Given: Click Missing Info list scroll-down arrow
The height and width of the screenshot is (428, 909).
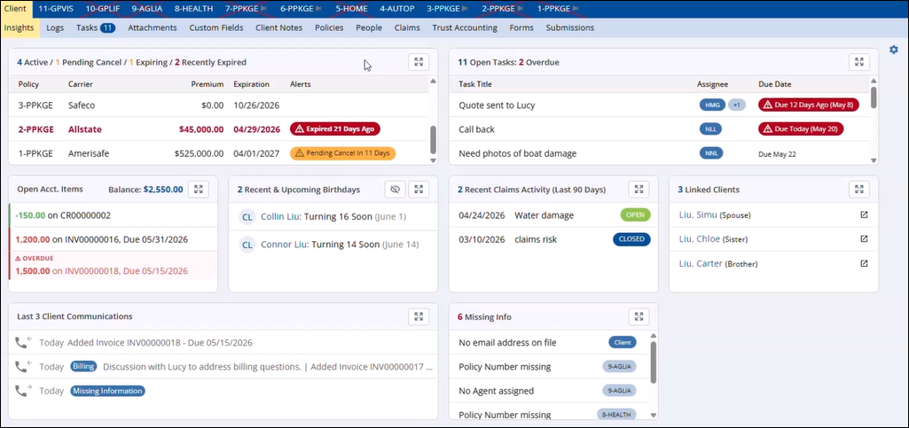Looking at the screenshot, I should (654, 415).
